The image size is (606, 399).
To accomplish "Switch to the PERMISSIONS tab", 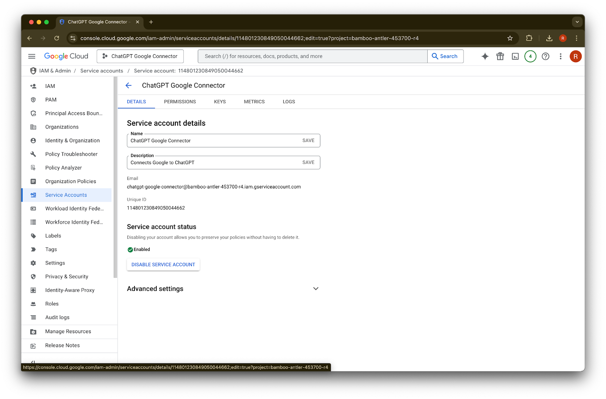I will coord(180,102).
